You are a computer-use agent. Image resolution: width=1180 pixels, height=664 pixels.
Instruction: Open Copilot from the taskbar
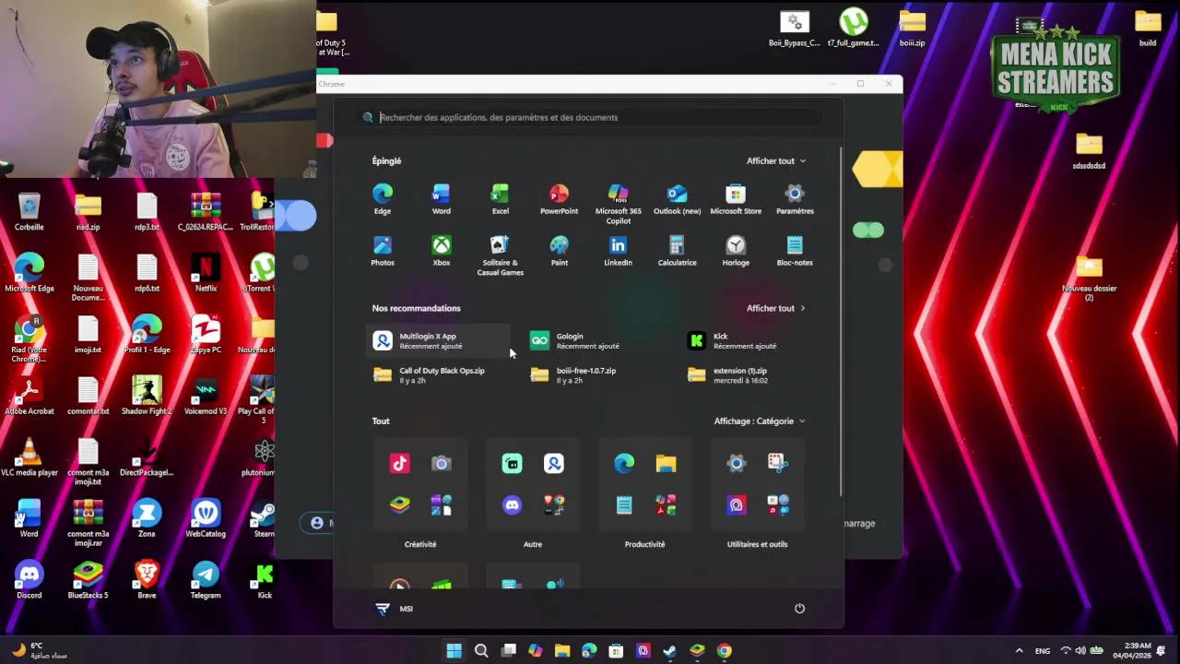[x=536, y=651]
